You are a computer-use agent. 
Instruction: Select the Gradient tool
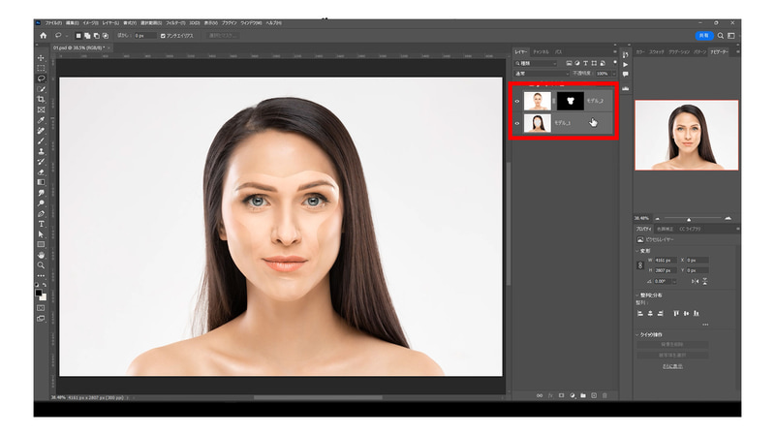pos(41,182)
